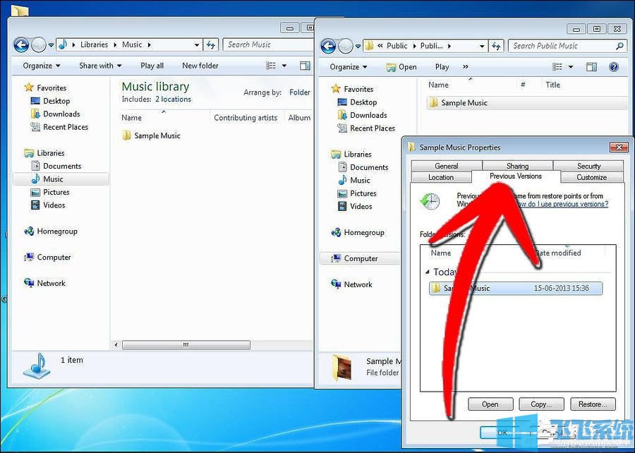This screenshot has width=635, height=453.
Task: Click the Restore button in the dialog
Action: click(593, 404)
